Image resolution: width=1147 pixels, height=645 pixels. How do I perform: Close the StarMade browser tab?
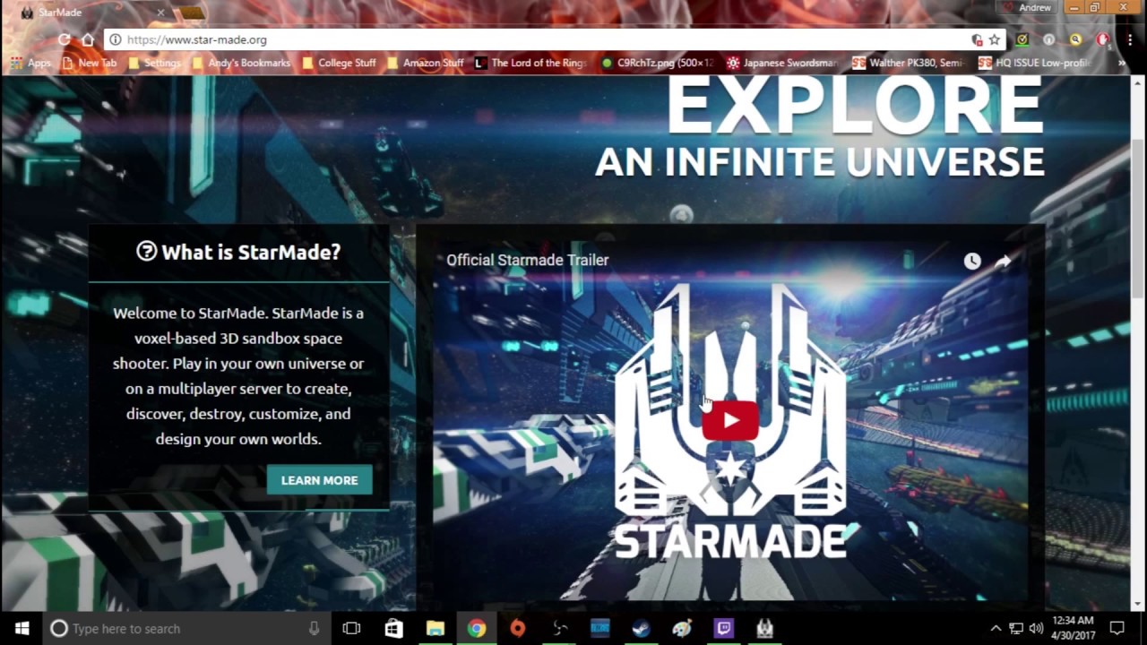[161, 12]
